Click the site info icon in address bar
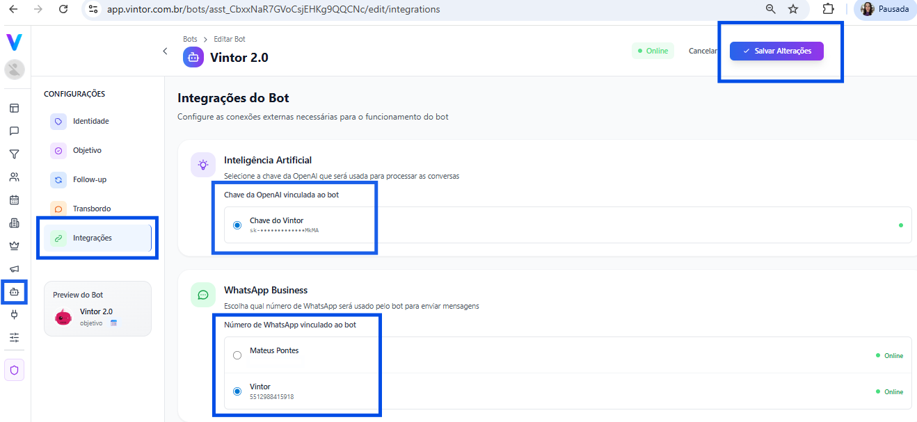The height and width of the screenshot is (422, 917). (93, 9)
